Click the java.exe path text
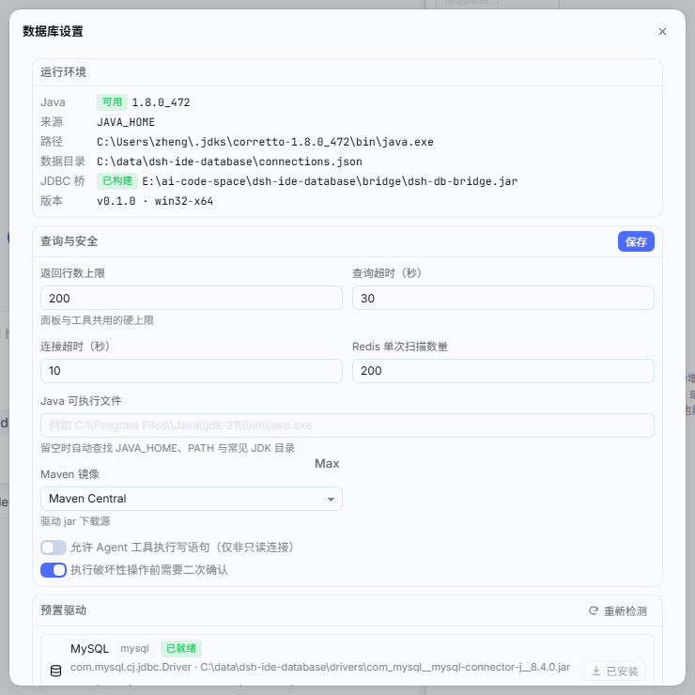This screenshot has height=695, width=695. [265, 142]
